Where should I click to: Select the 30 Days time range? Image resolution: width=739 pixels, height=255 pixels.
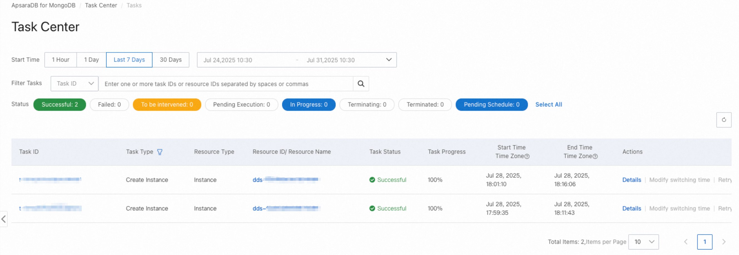point(171,60)
